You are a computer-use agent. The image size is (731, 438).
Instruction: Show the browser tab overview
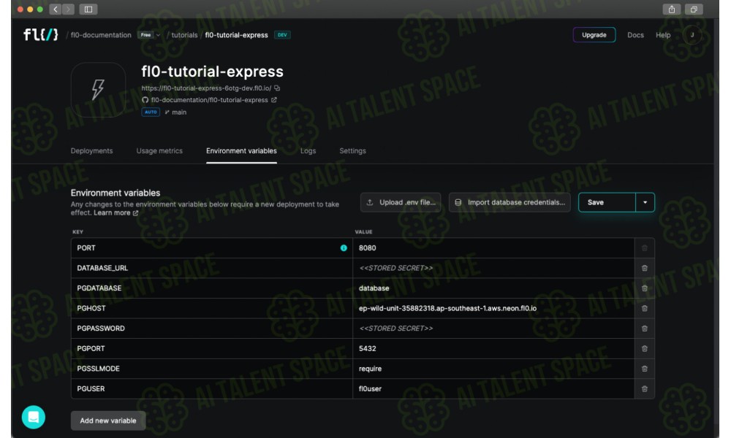tap(694, 9)
